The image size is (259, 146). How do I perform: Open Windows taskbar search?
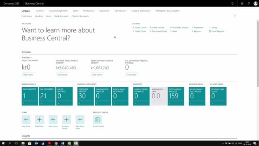(10, 143)
